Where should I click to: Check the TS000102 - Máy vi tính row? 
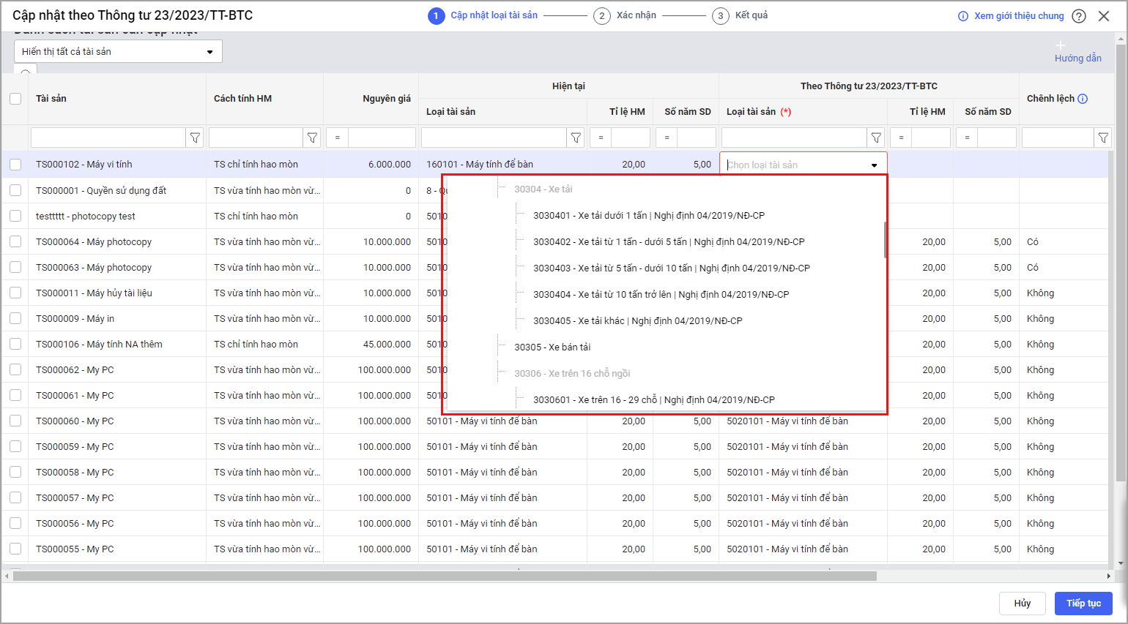tap(15, 165)
